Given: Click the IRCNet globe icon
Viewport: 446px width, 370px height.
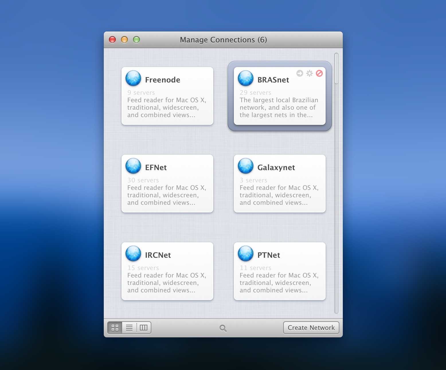Looking at the screenshot, I should [x=133, y=254].
